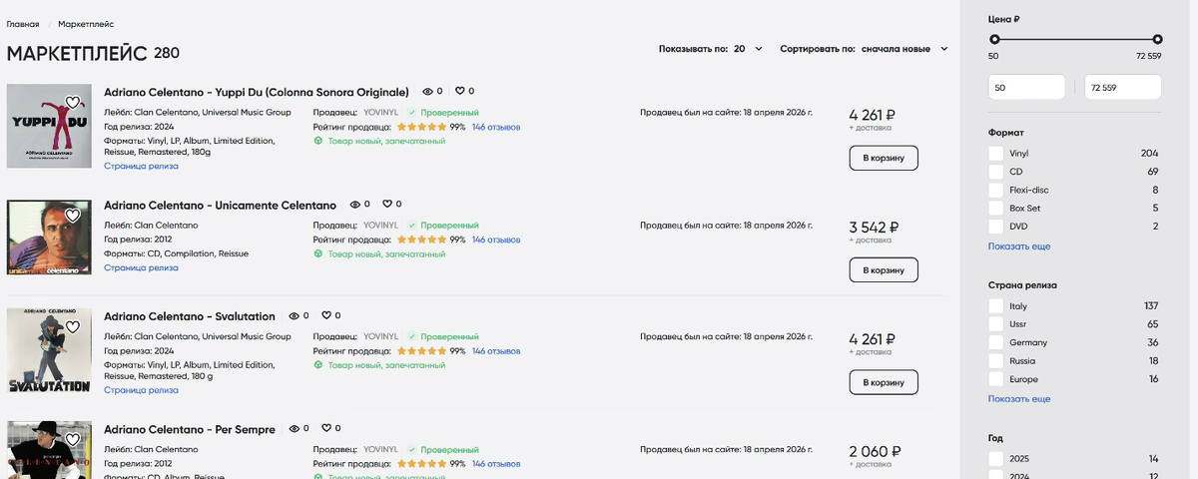Click heart icon beside Yuppi Du title
1198x479 pixels.
point(460,91)
